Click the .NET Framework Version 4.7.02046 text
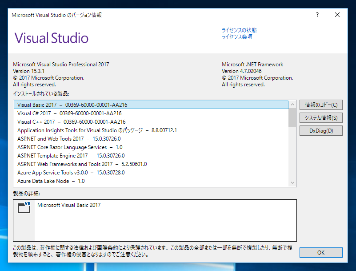 point(242,71)
